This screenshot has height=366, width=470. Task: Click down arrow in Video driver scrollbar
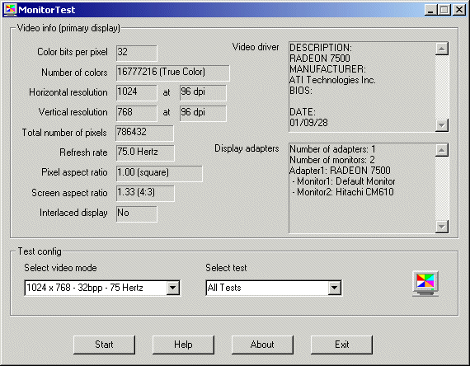pos(441,125)
